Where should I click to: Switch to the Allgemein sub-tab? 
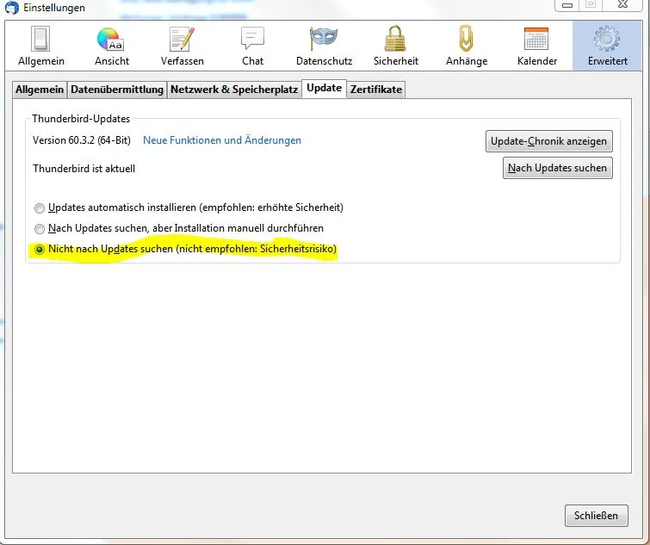tap(40, 90)
